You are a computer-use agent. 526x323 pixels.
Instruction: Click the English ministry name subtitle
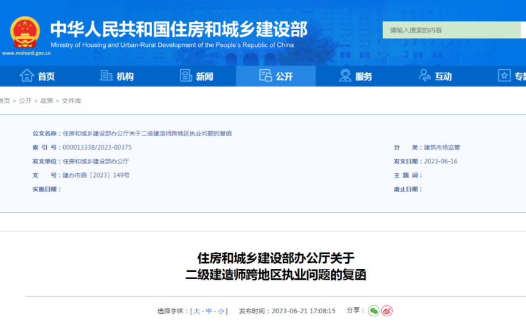tap(172, 45)
